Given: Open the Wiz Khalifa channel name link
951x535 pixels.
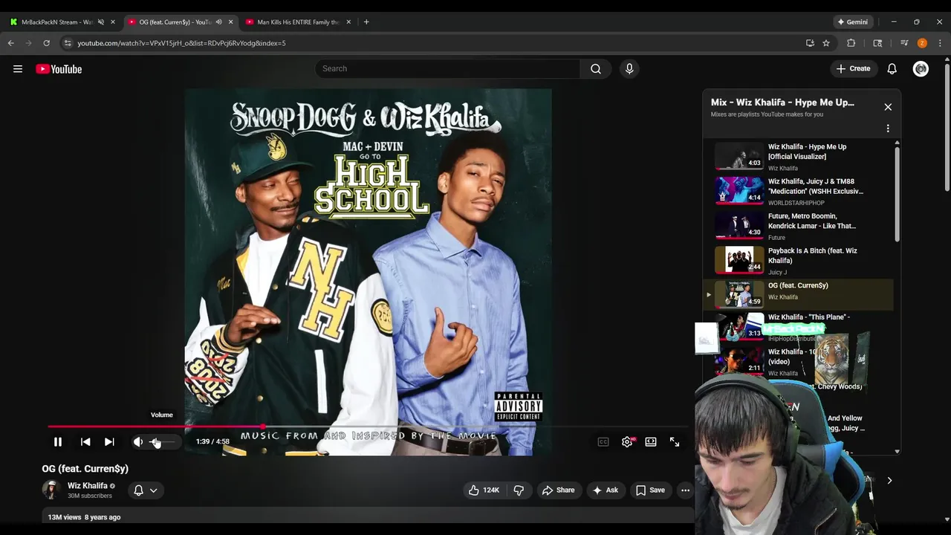Looking at the screenshot, I should click(88, 486).
